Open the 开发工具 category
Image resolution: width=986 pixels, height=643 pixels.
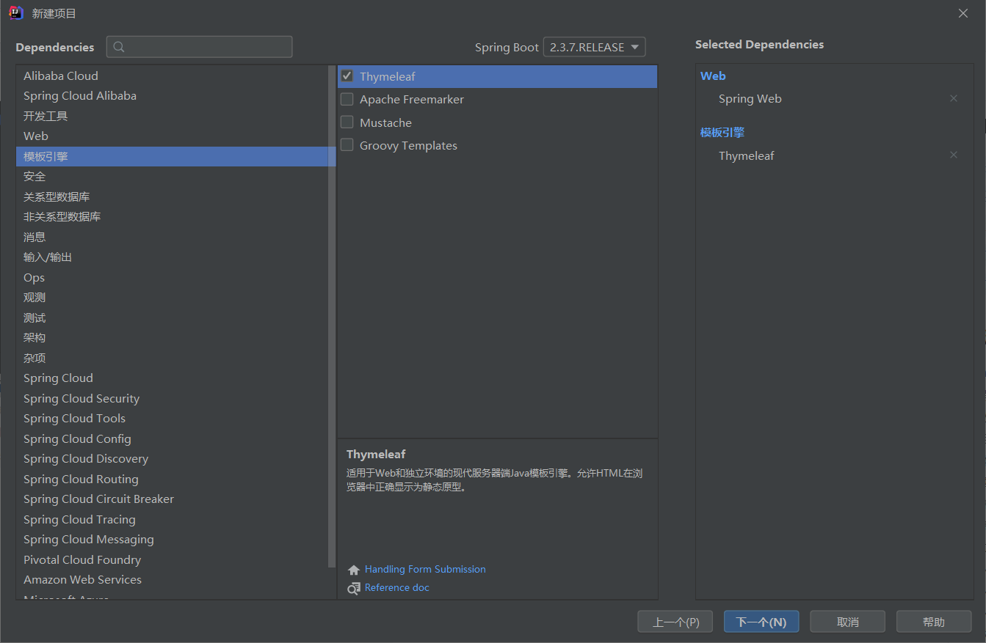172,116
